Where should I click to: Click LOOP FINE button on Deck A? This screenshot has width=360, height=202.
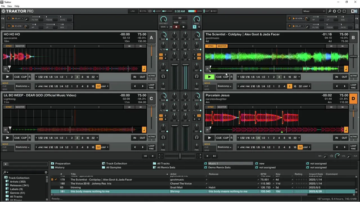[152, 86]
